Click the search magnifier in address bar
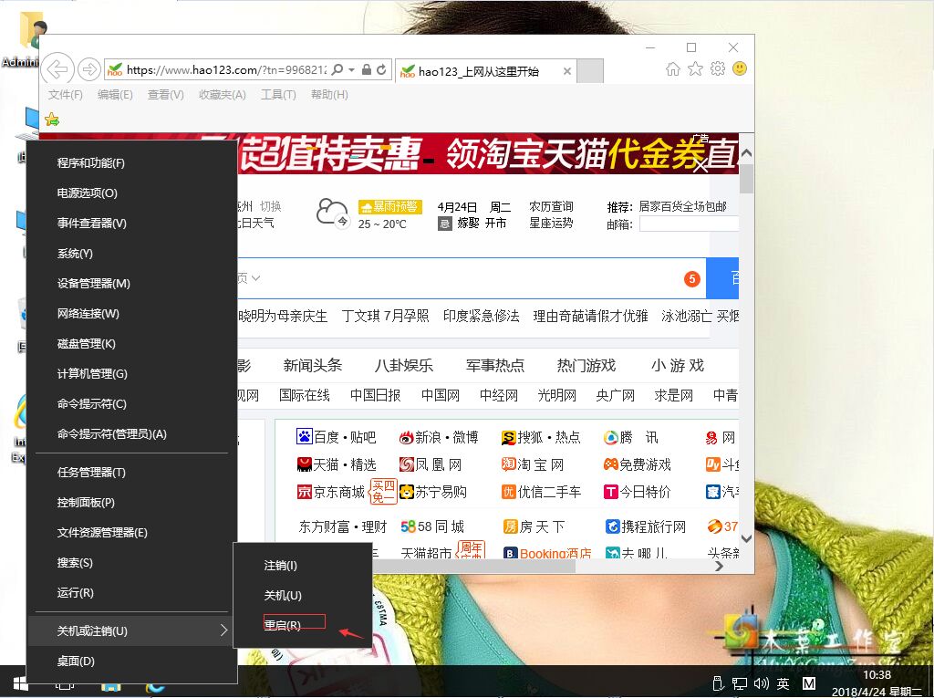The image size is (934, 698). tap(337, 69)
